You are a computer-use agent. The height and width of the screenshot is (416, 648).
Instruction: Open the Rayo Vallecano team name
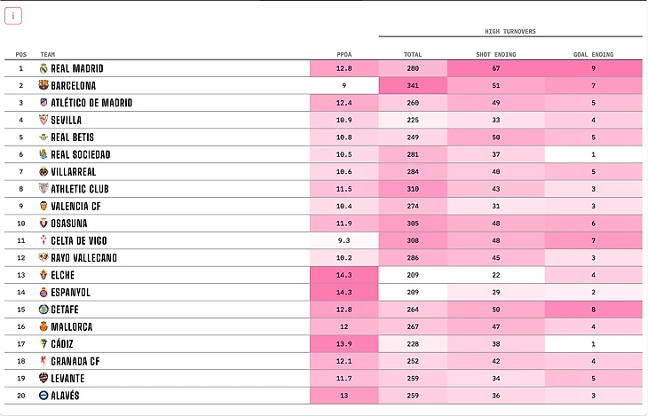click(84, 258)
